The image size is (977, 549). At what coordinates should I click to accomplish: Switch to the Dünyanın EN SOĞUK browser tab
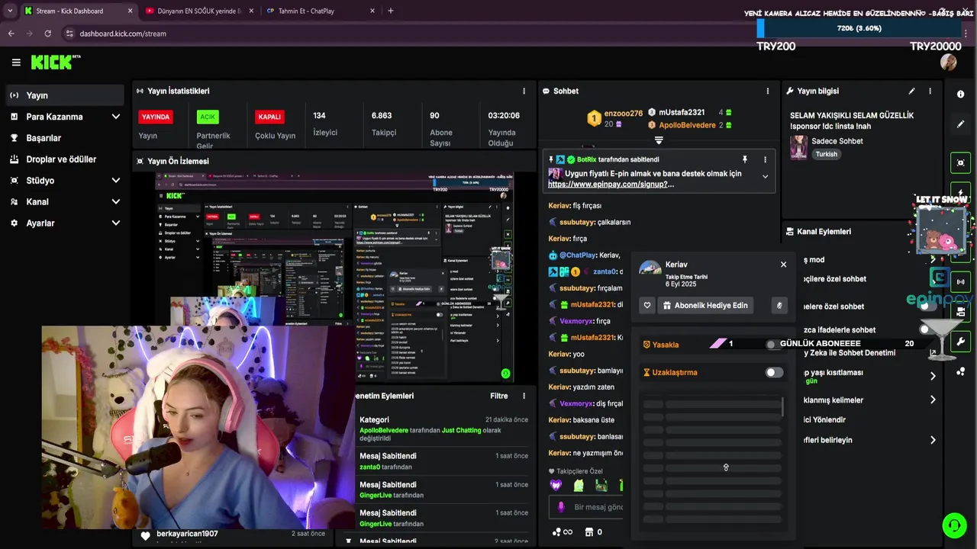[x=198, y=11]
